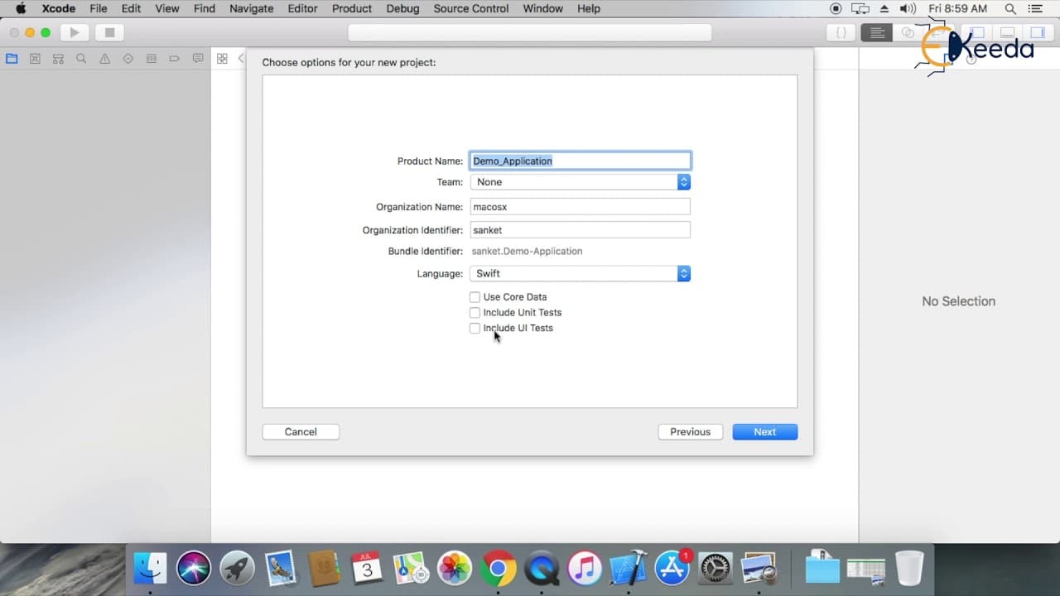
Task: Click the Xcode hammer icon in Dock
Action: click(629, 568)
